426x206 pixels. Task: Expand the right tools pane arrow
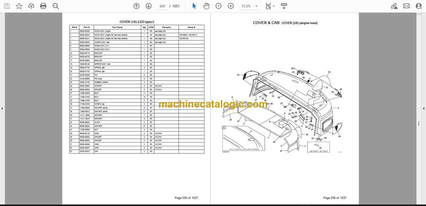point(424,108)
